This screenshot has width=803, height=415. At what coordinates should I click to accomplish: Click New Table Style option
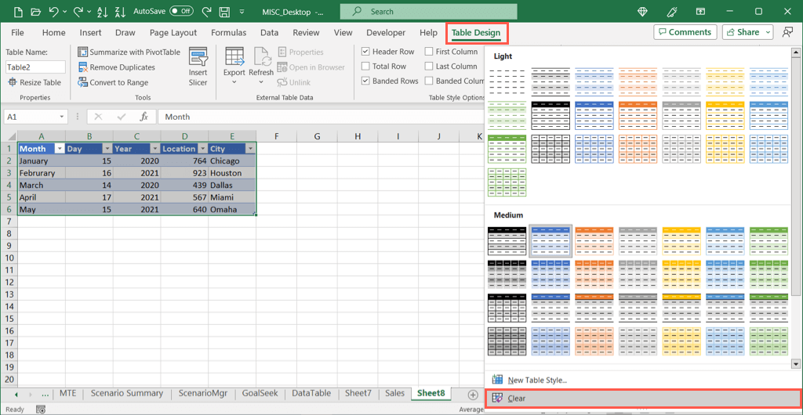tap(536, 380)
